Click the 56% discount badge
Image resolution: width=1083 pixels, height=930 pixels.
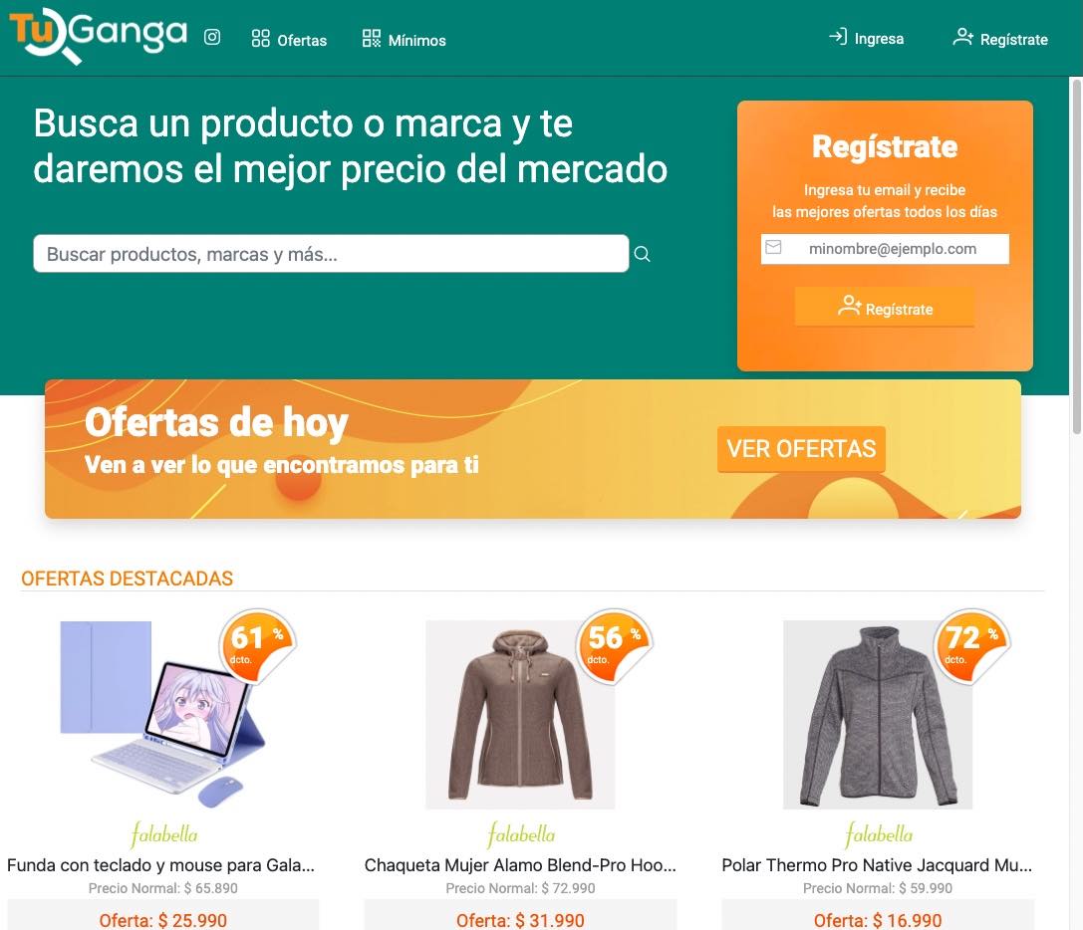pos(614,646)
